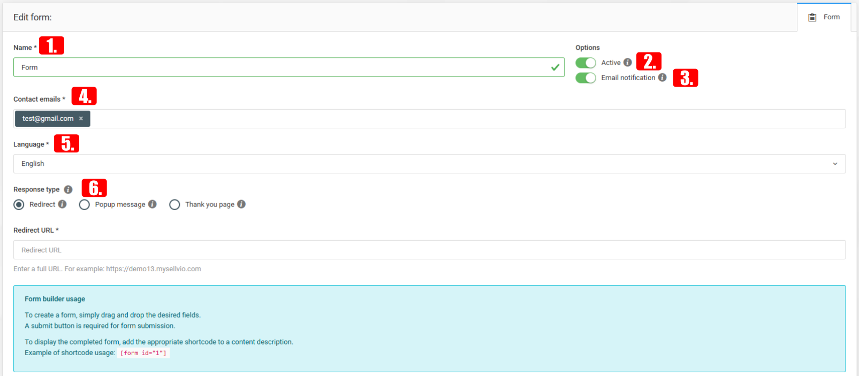Click the info icon beside Redirect option
Viewport: 859px width, 376px height.
point(63,204)
